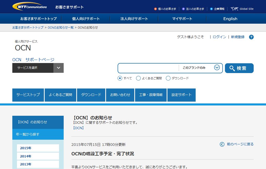Click the 2015年07月15日 17時00分更新 date text
Image resolution: width=266 pixels, height=169 pixels.
tap(98, 145)
